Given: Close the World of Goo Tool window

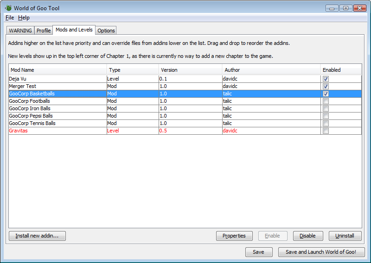Looking at the screenshot, I should click(x=360, y=8).
